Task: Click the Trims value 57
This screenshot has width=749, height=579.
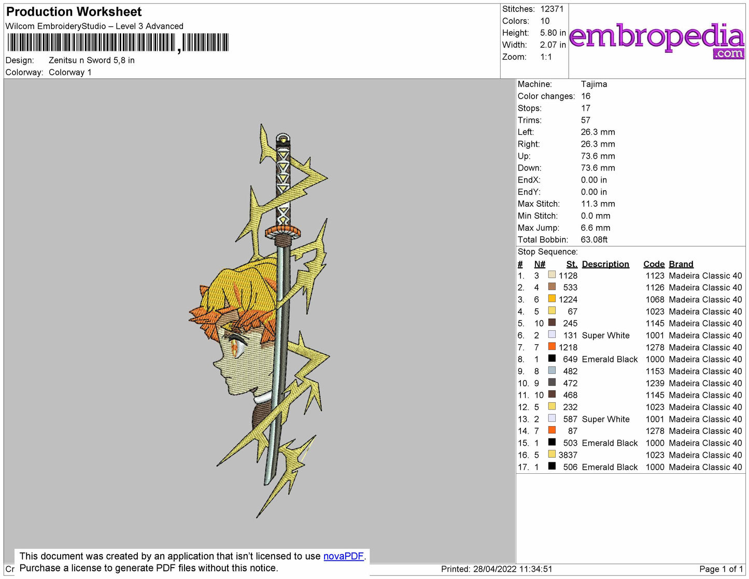Action: coord(586,120)
